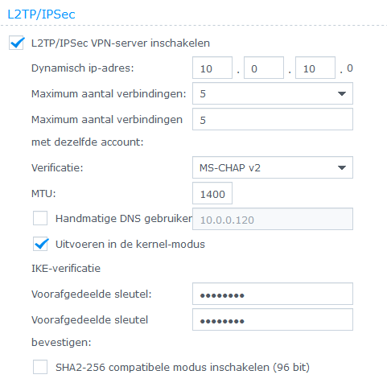Viewport: 387px width, 387px height.
Task: Click the second IP octet field showing 0
Action: pyautogui.click(x=264, y=68)
